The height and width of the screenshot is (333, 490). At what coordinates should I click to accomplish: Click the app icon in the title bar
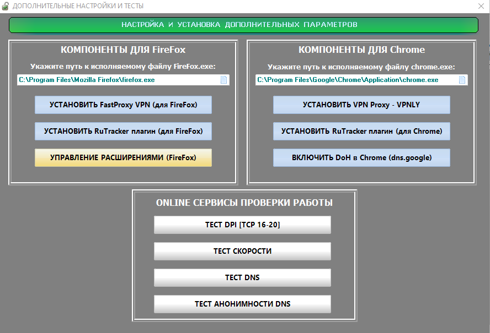coord(6,6)
